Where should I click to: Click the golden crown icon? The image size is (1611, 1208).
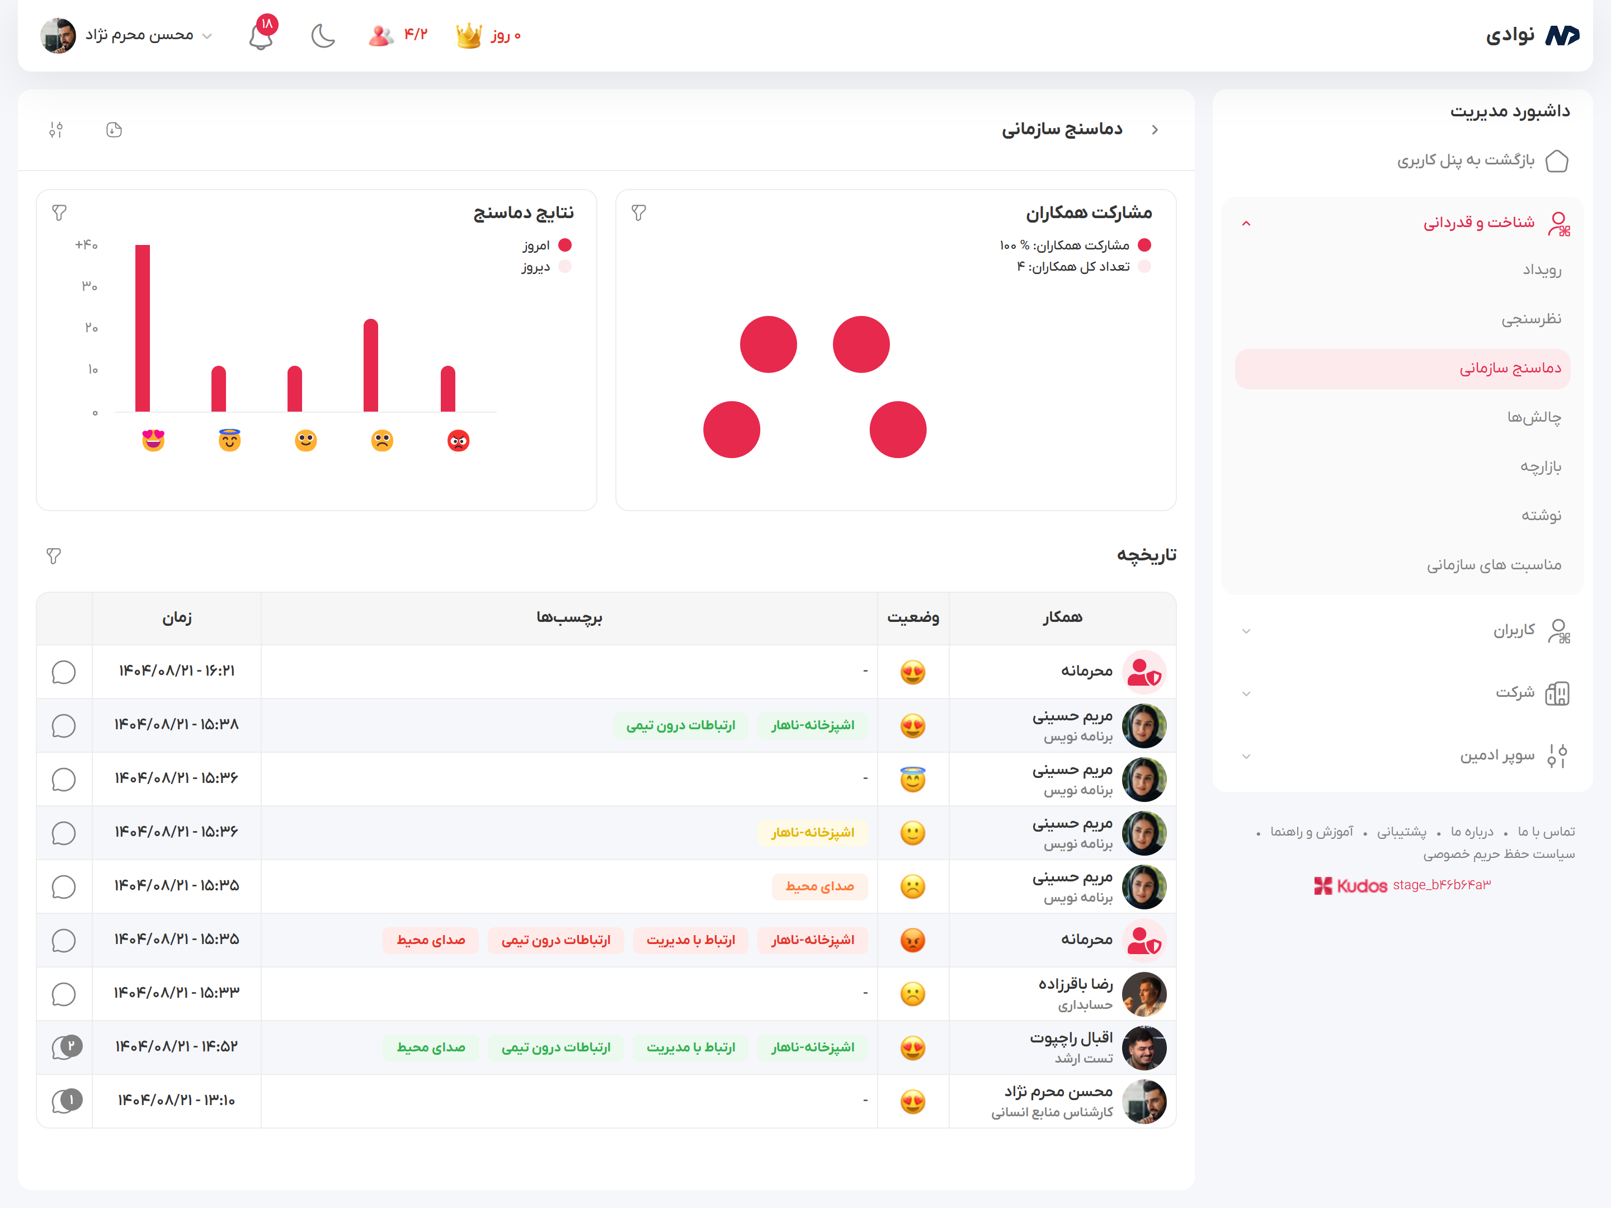(468, 36)
